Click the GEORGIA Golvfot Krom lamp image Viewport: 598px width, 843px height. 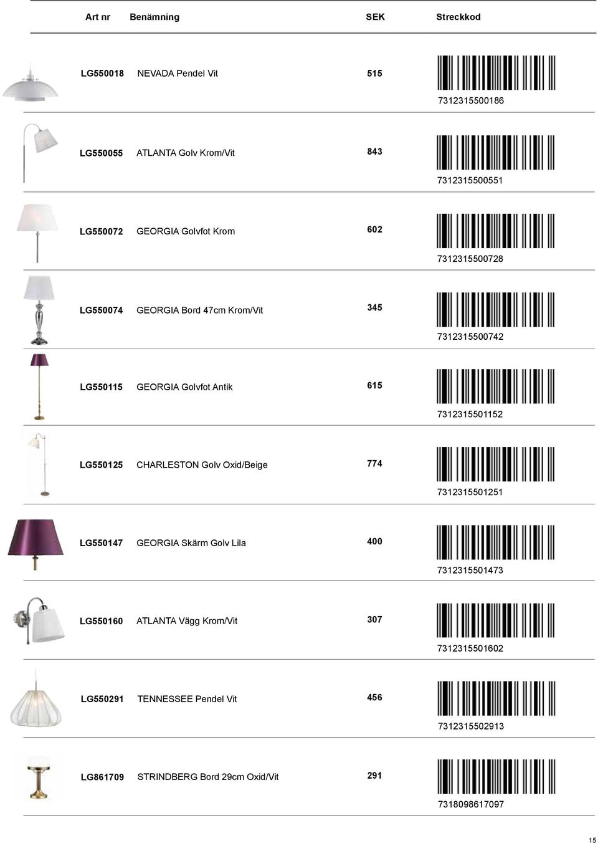click(38, 232)
